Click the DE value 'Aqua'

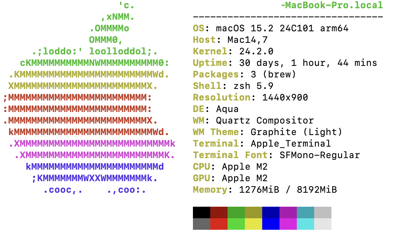click(x=227, y=109)
